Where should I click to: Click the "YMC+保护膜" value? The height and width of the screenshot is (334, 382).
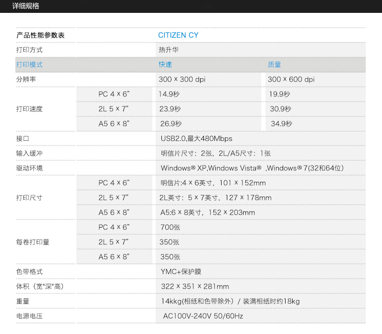pos(181,271)
